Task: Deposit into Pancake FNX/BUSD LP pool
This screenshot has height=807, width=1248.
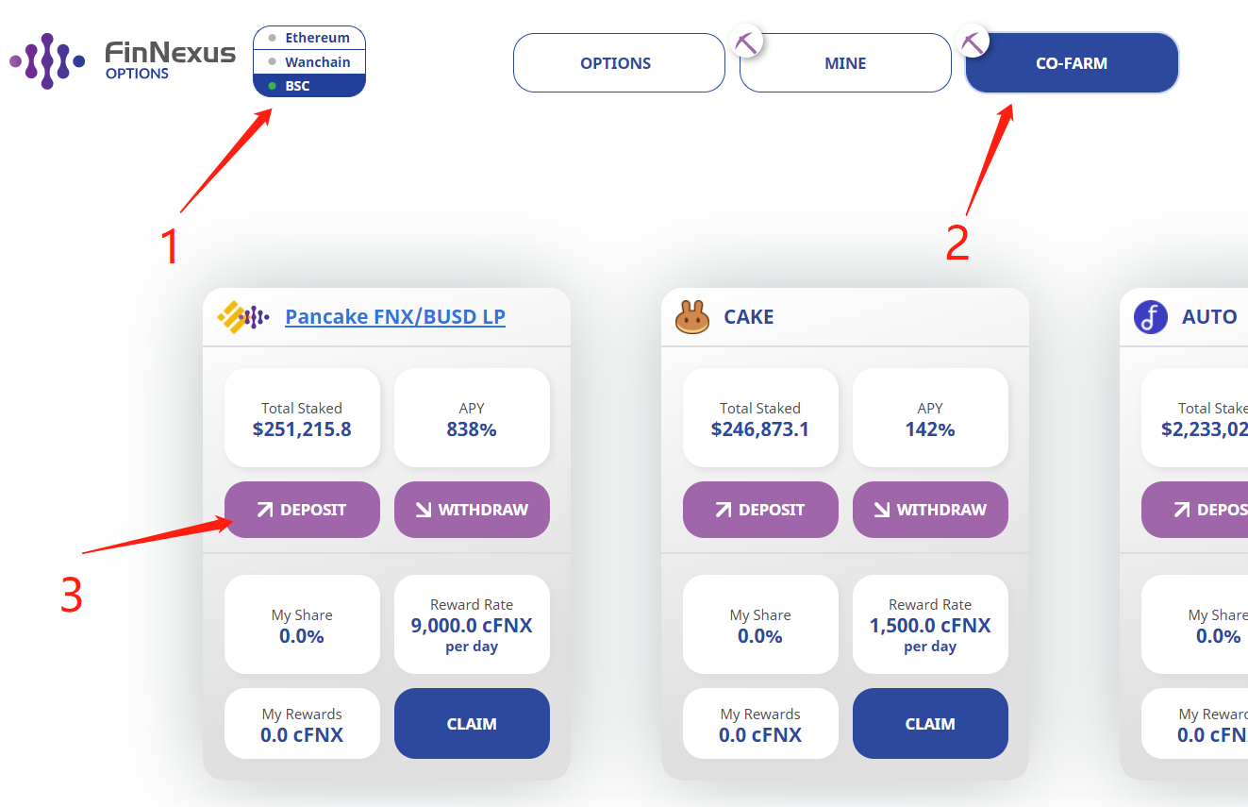Action: [302, 510]
